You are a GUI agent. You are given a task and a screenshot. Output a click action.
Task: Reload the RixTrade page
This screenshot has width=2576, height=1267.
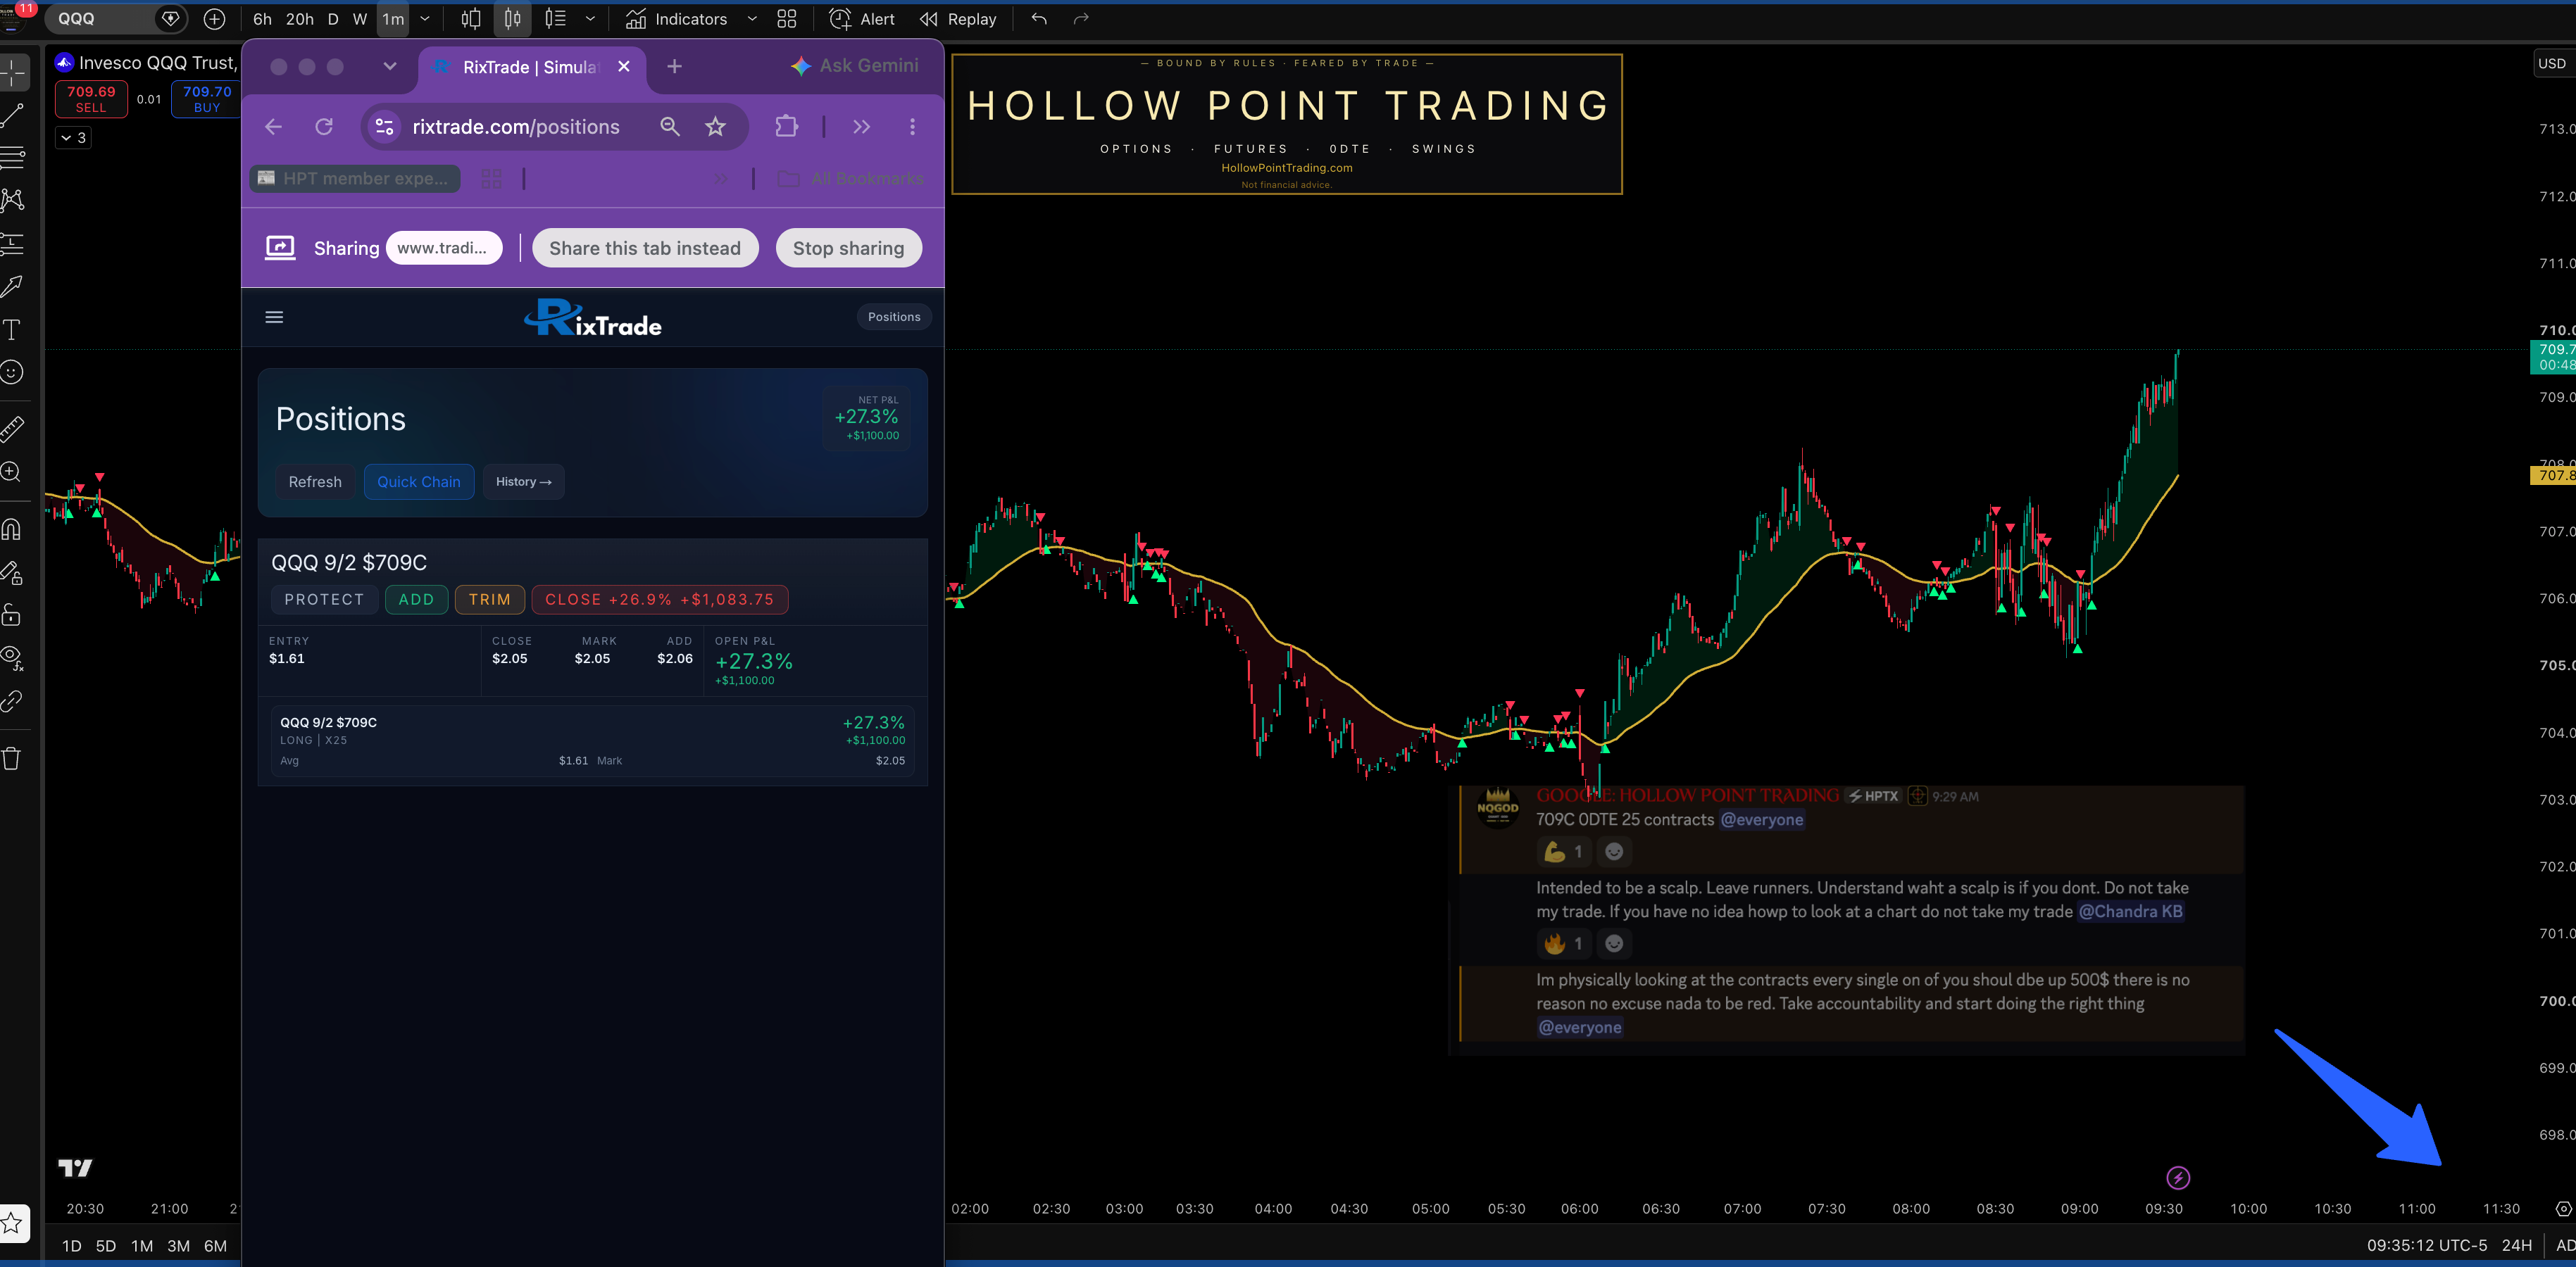pyautogui.click(x=324, y=127)
